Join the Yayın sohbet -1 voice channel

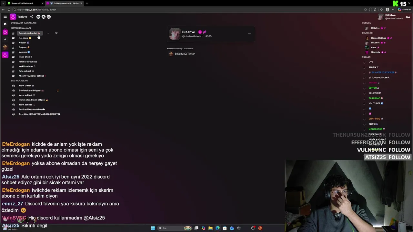(26, 105)
